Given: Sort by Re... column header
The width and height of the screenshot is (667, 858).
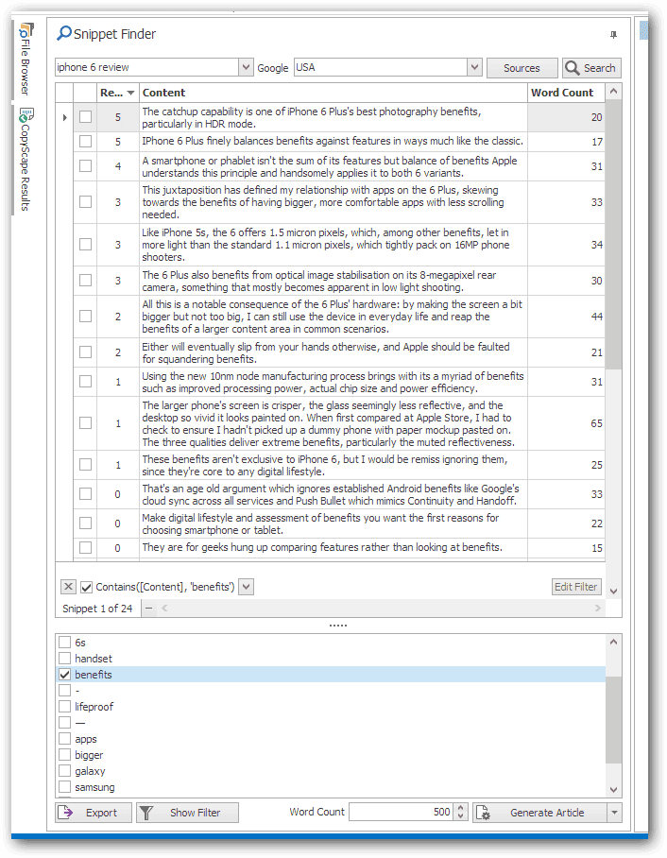Looking at the screenshot, I should click(118, 93).
